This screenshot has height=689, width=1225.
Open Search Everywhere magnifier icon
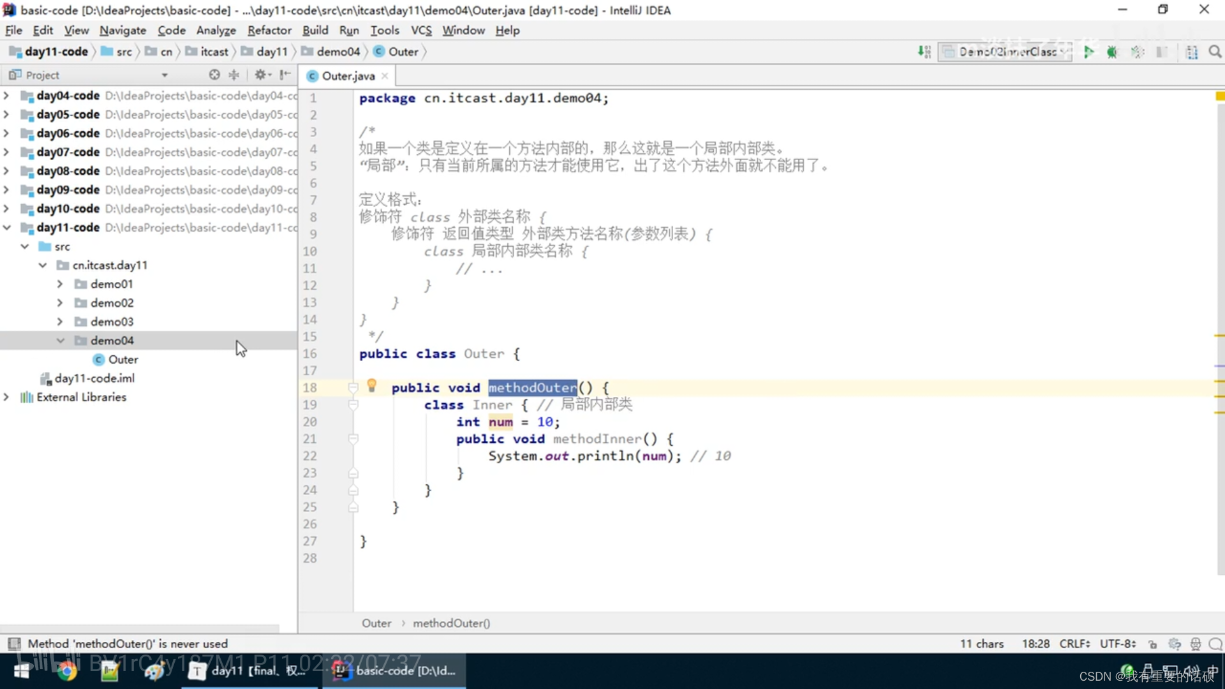coord(1215,52)
